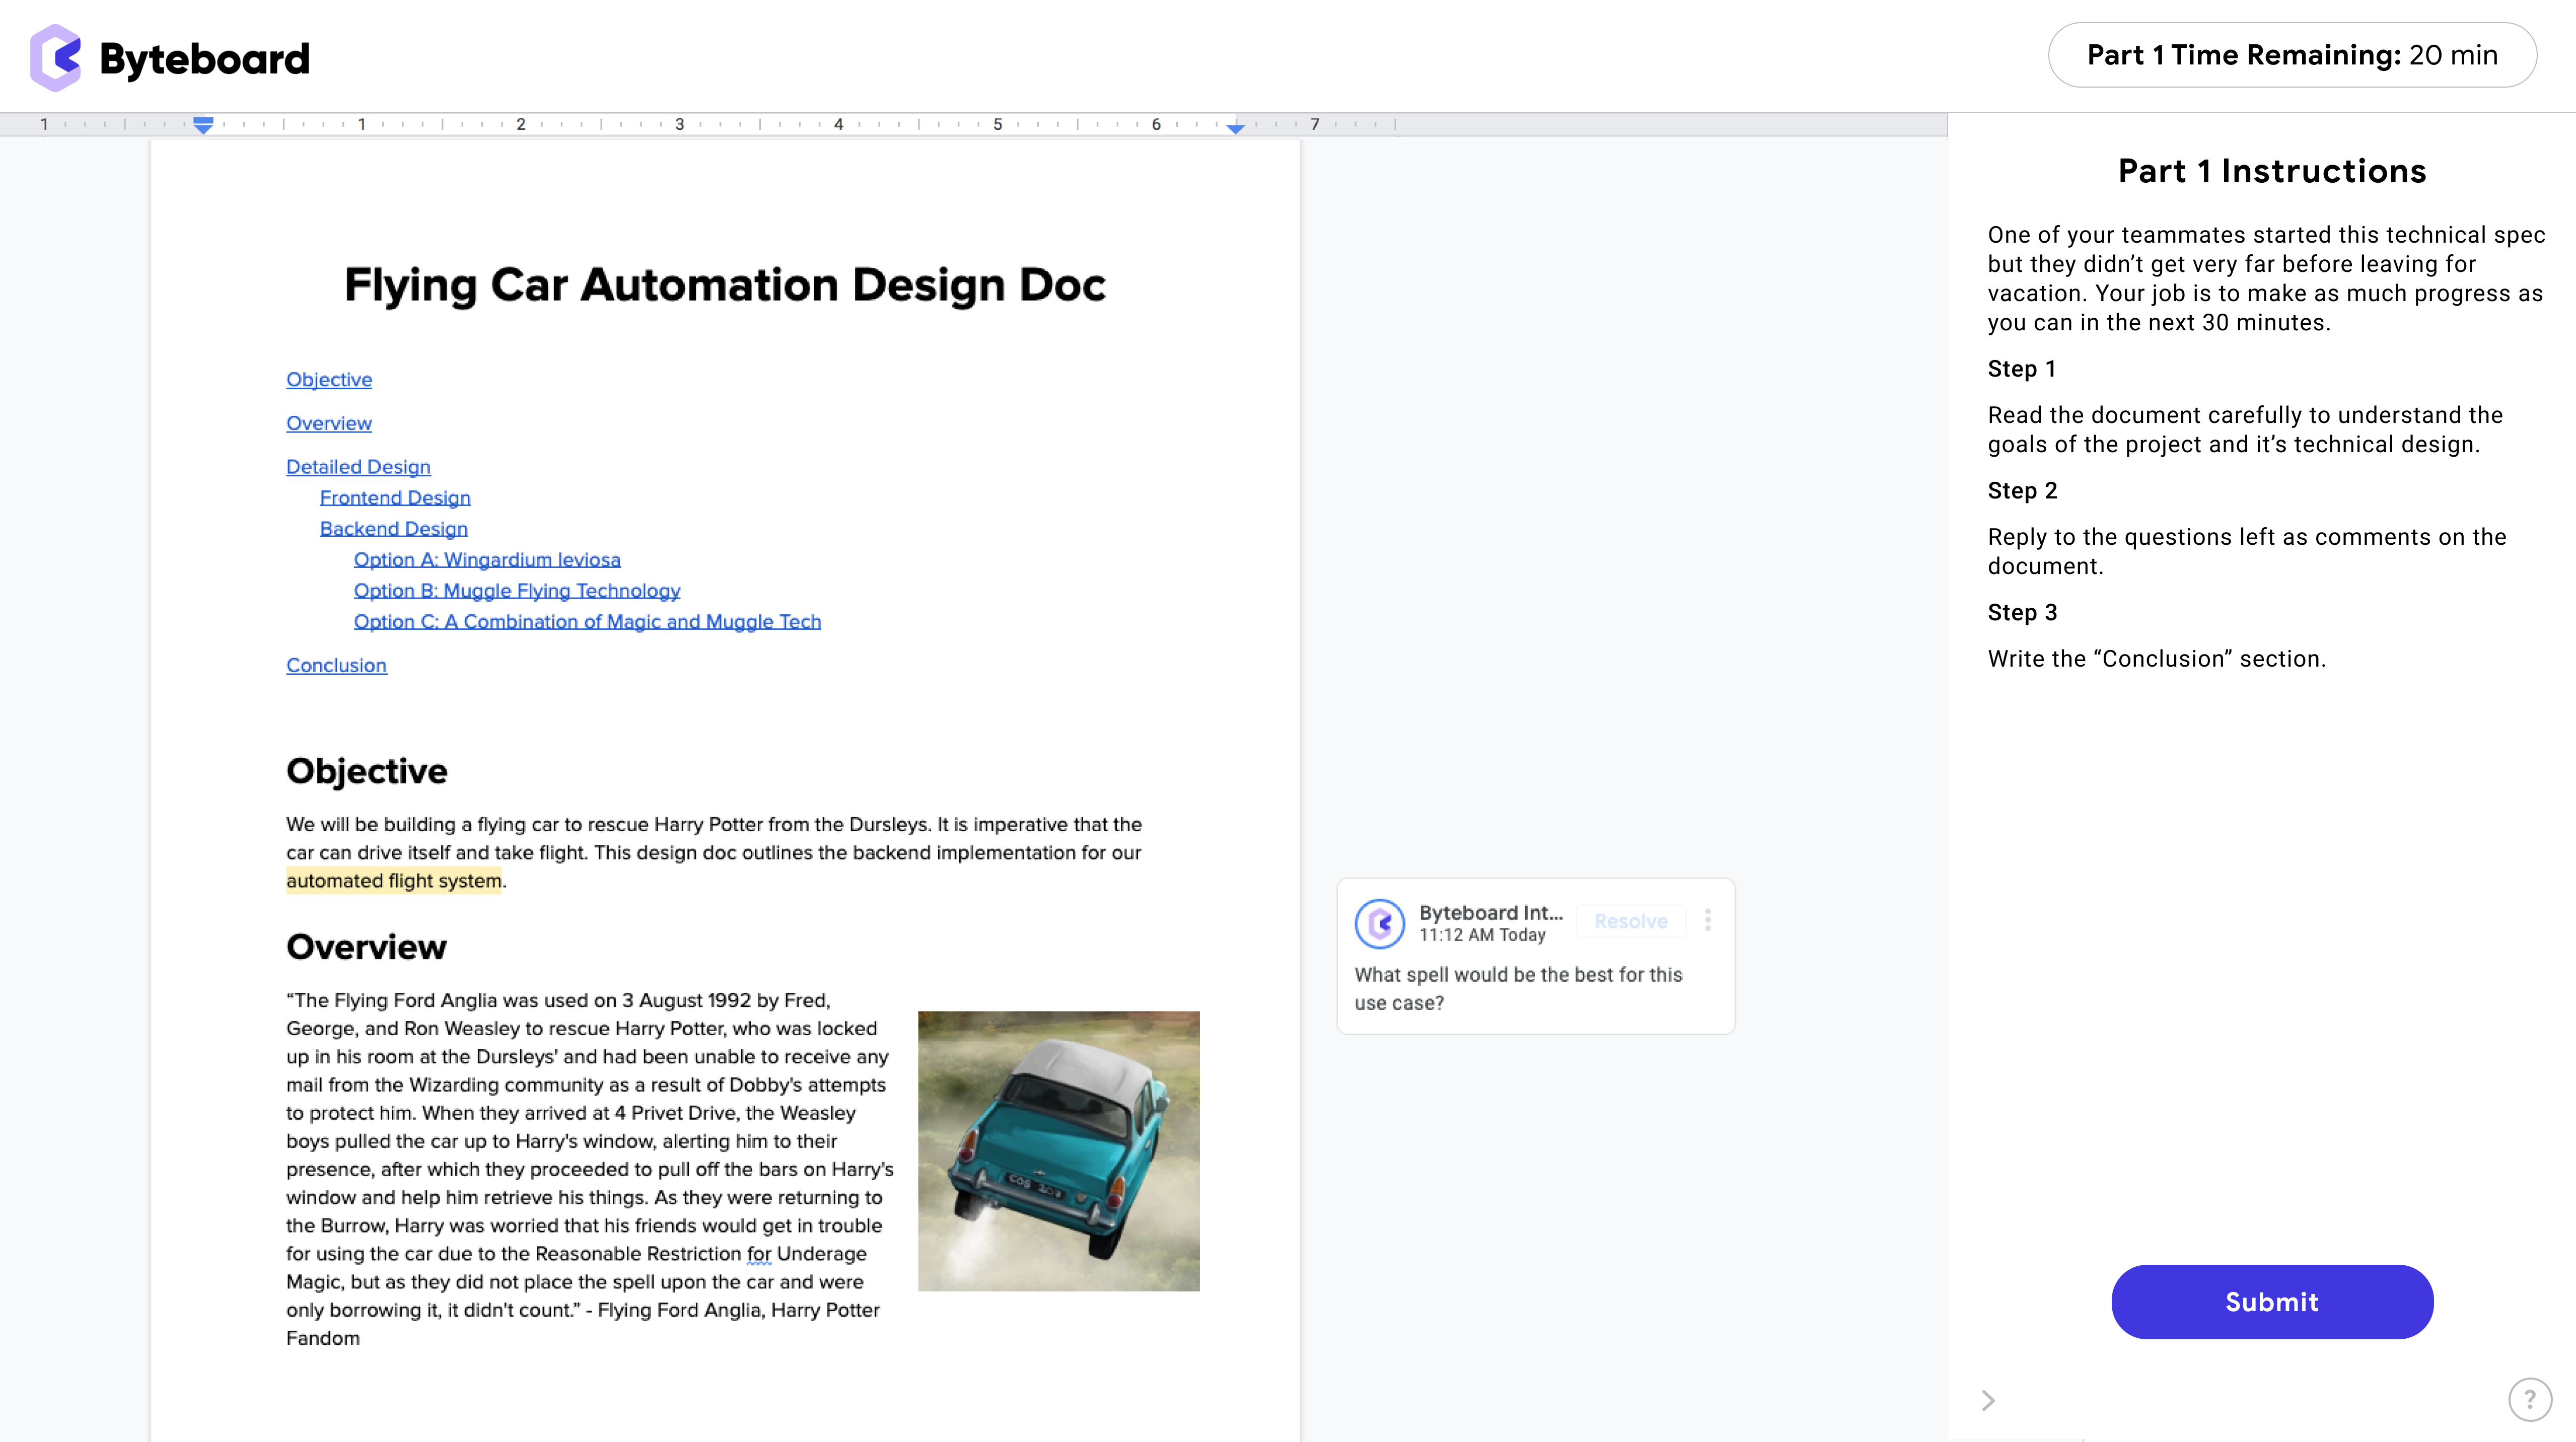This screenshot has height=1442, width=2576.
Task: Click the left indent marker on ruler
Action: (x=203, y=125)
